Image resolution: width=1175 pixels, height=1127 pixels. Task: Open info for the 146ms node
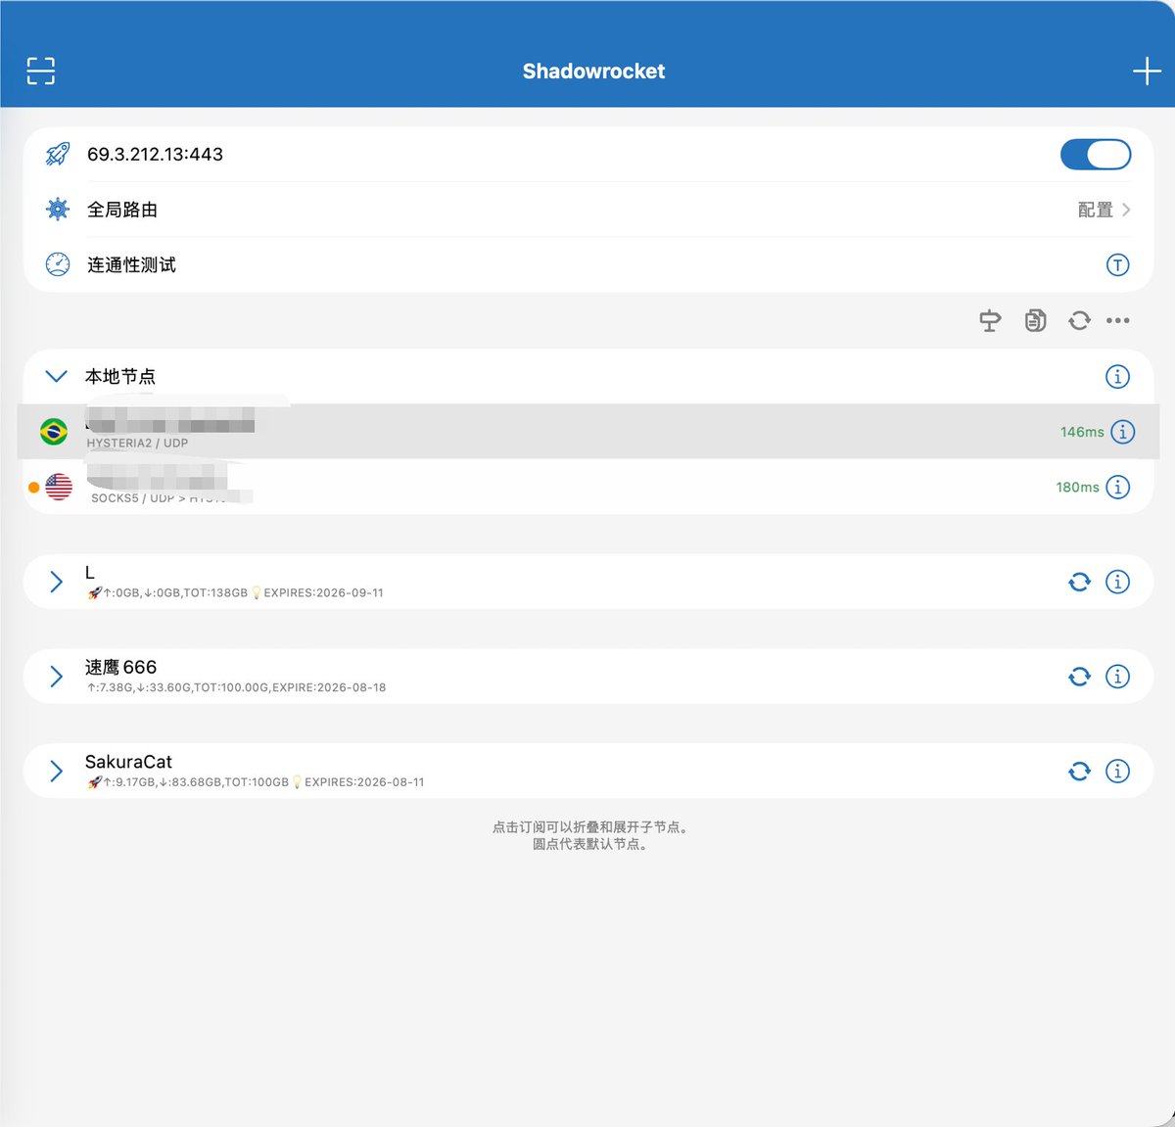tap(1123, 431)
